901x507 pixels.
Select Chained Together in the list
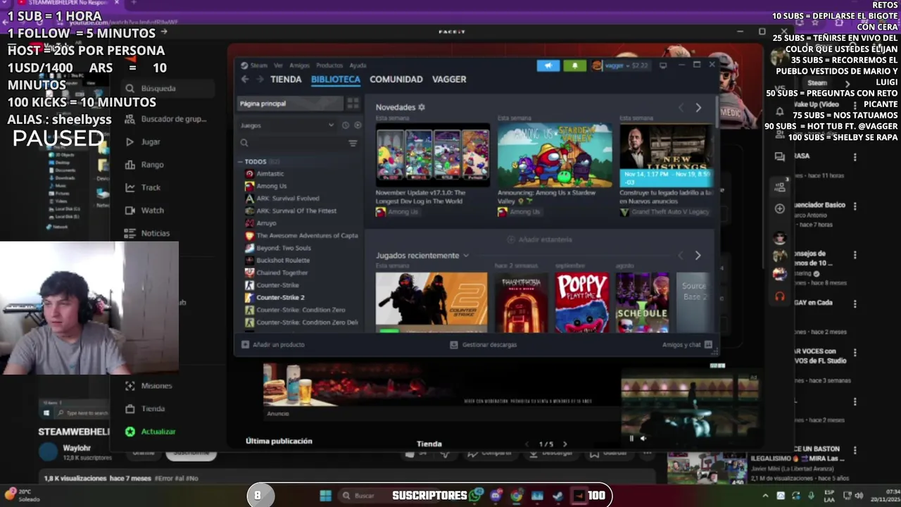pyautogui.click(x=282, y=273)
